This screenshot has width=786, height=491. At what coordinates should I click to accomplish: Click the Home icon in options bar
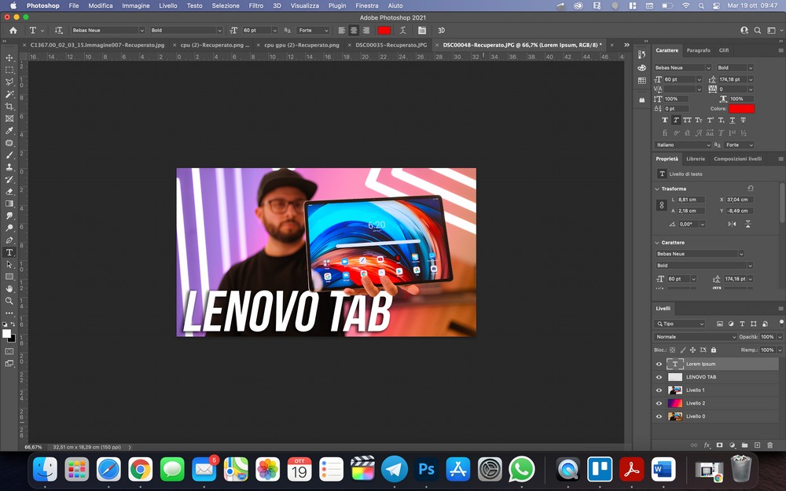click(13, 30)
